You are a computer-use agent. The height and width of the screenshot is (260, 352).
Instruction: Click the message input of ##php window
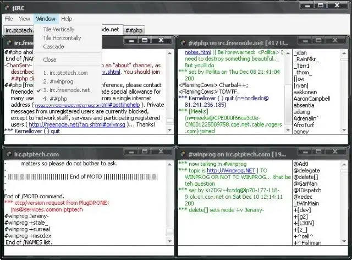point(263,139)
